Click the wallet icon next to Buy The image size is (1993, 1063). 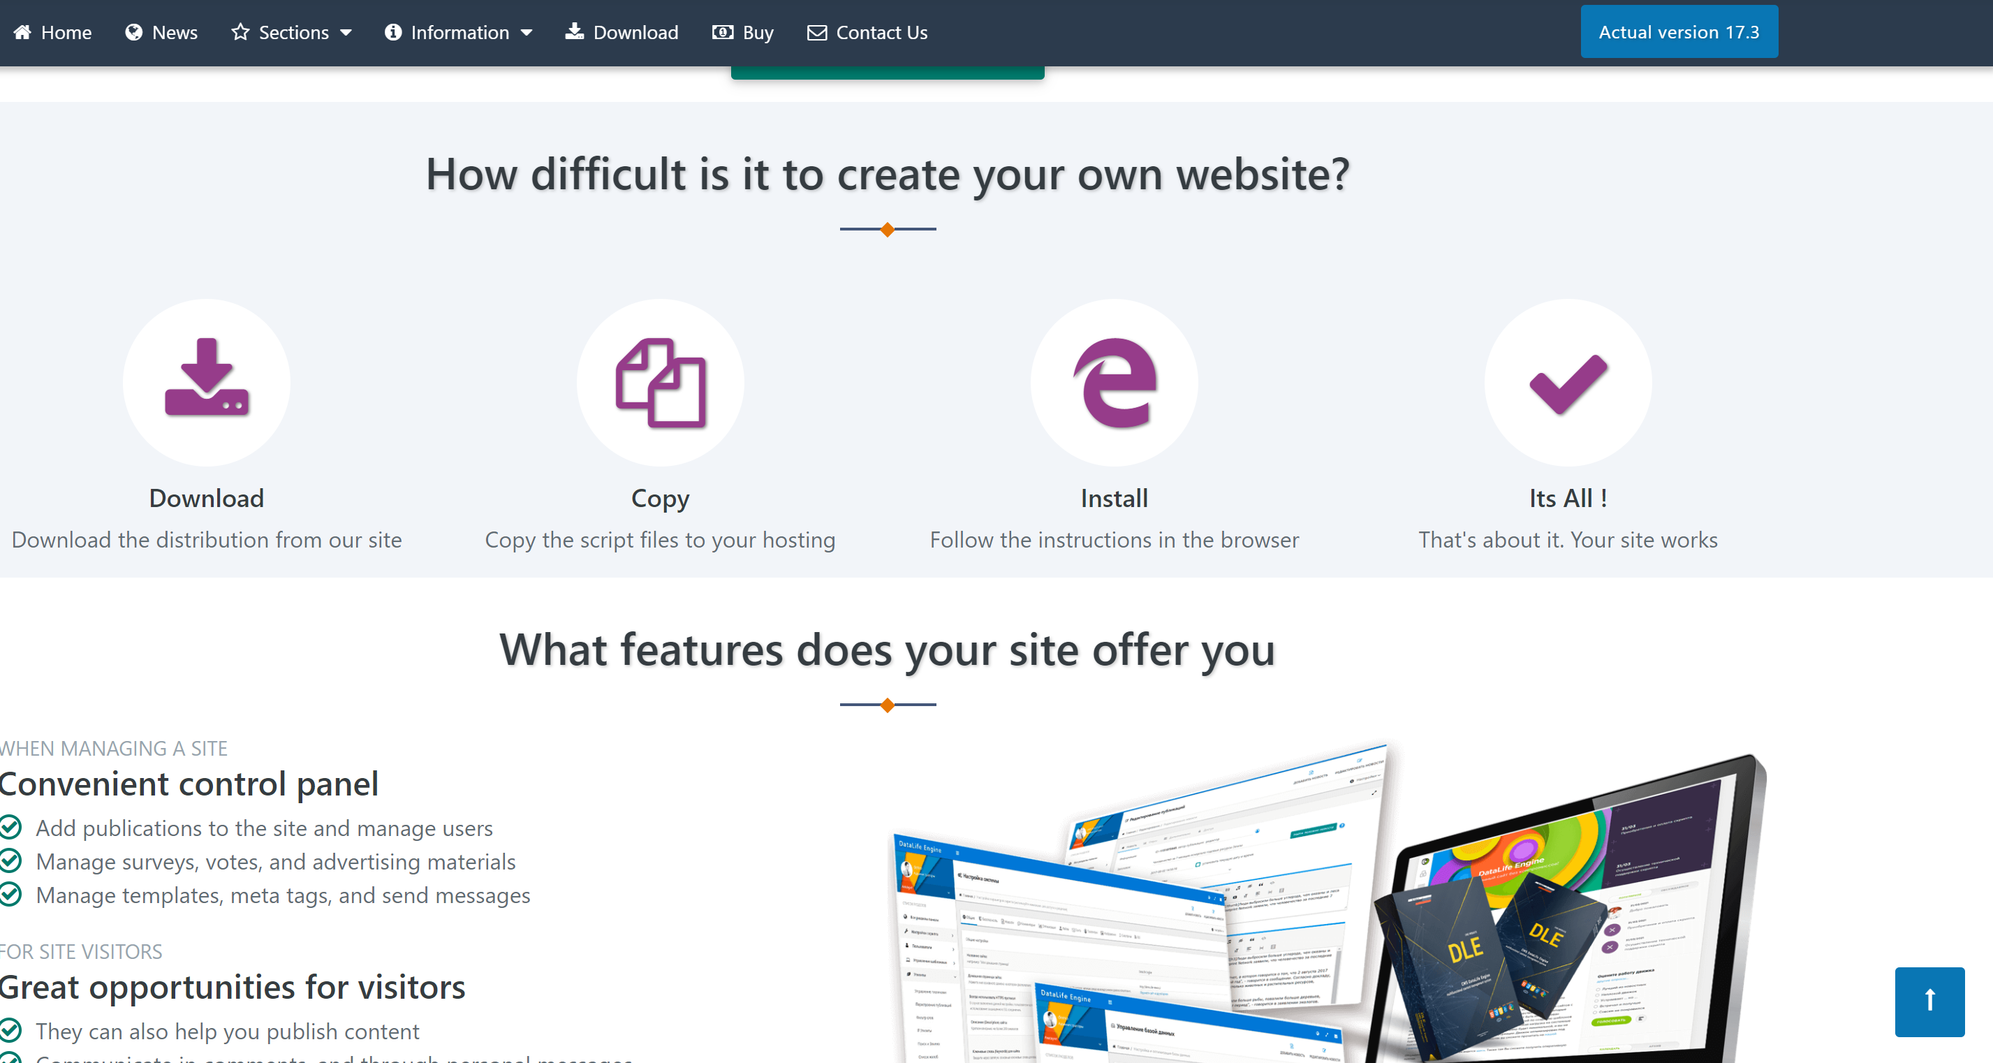pos(722,31)
